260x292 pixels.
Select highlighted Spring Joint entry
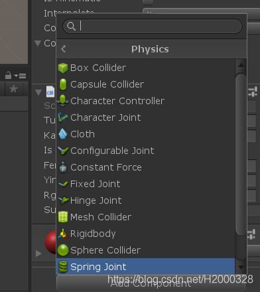tap(145, 267)
